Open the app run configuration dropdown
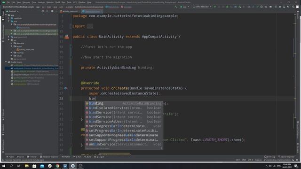Viewport: 301px width, 169px height. point(184,7)
